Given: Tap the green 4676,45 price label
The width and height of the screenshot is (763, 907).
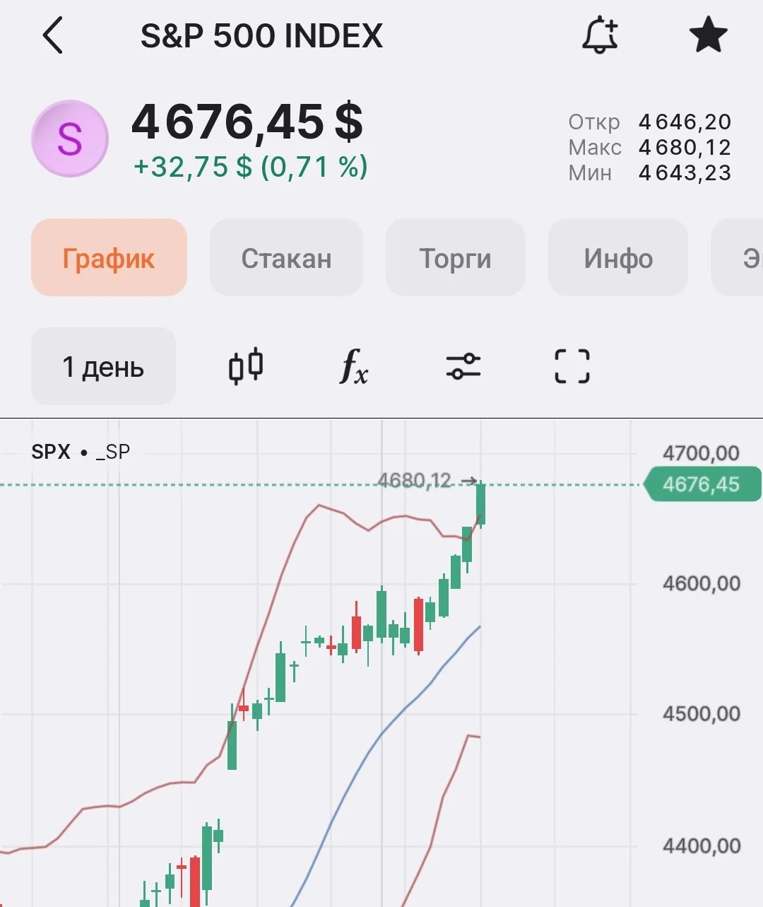Looking at the screenshot, I should click(703, 484).
